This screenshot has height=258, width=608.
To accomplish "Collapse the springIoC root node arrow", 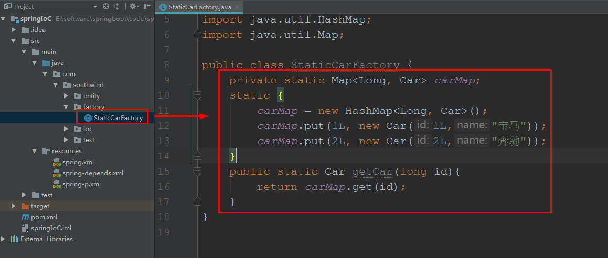I will click(4, 18).
